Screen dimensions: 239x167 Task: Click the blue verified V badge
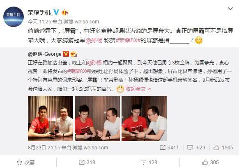coord(56,12)
